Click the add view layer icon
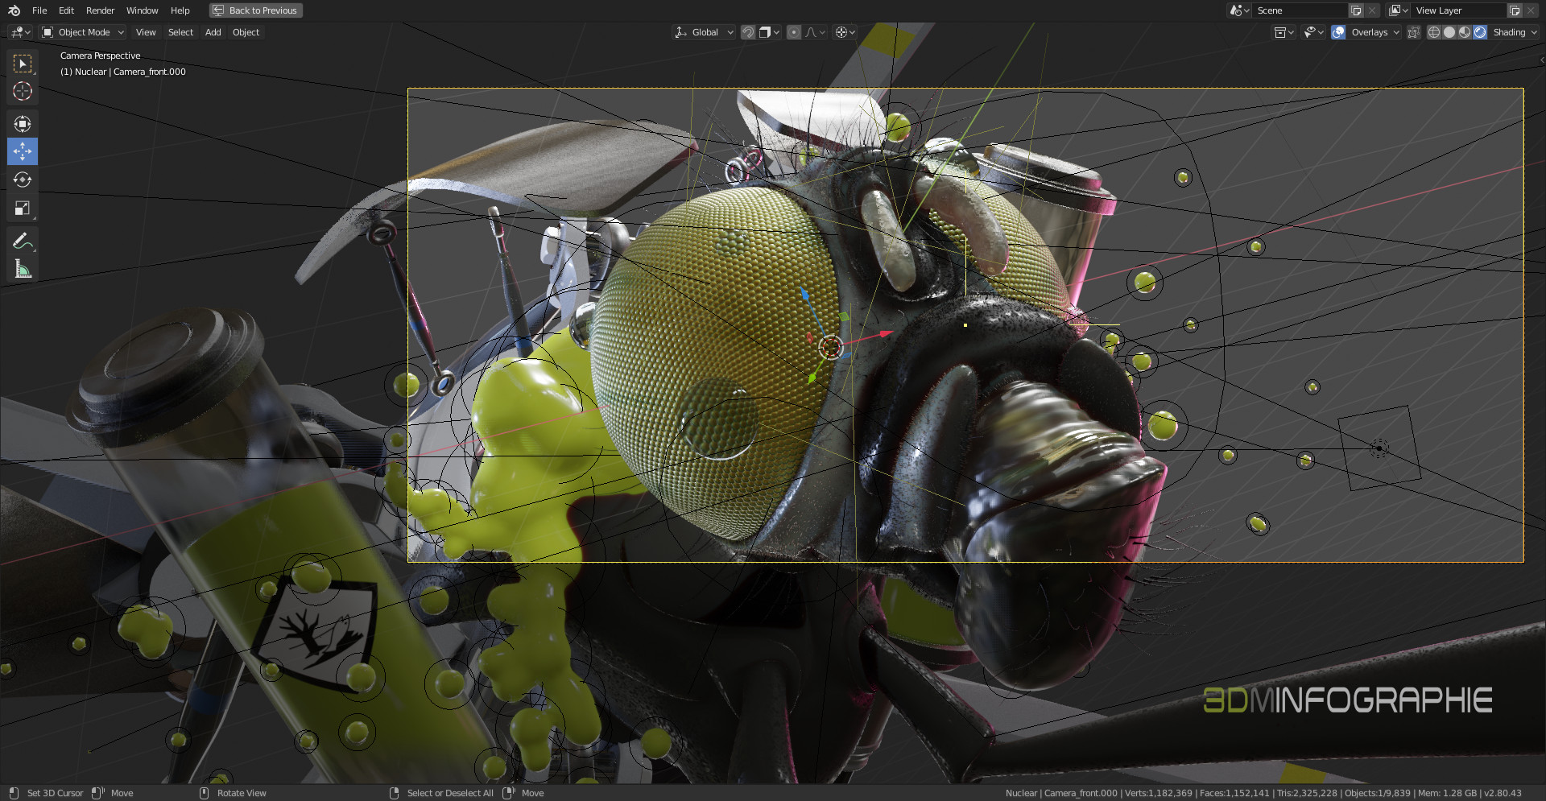 [1515, 10]
